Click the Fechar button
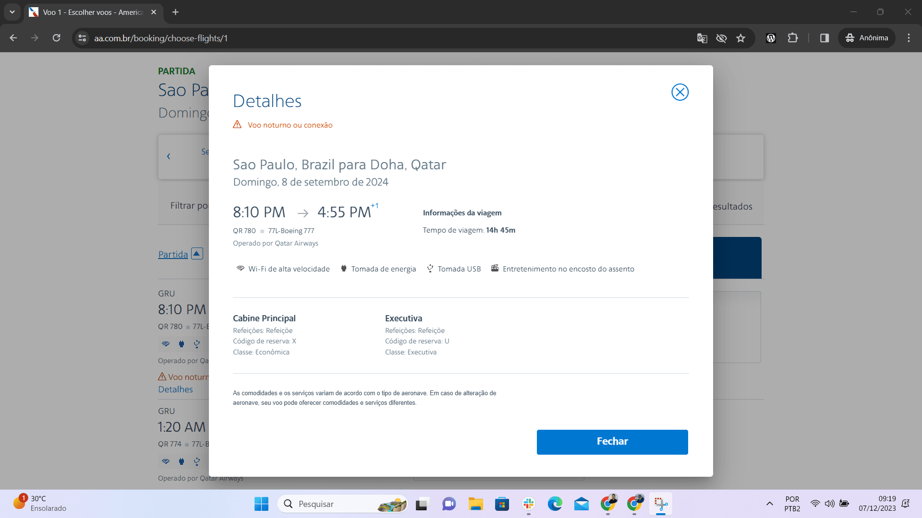Viewport: 922px width, 518px height. pyautogui.click(x=612, y=442)
